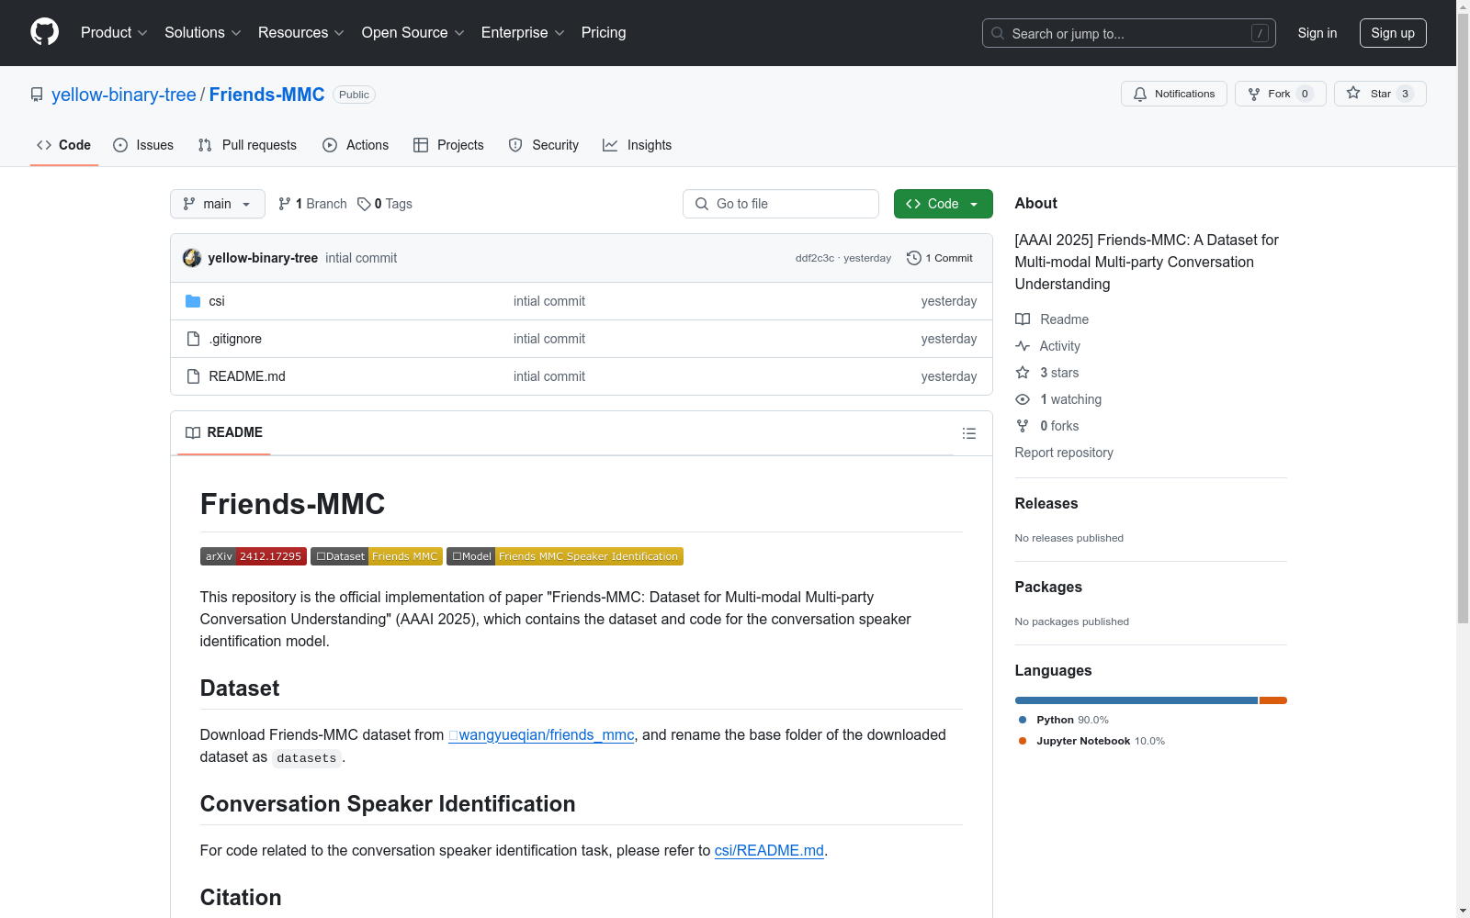The height and width of the screenshot is (918, 1470).
Task: Click the csi folder icon
Action: coord(193,301)
